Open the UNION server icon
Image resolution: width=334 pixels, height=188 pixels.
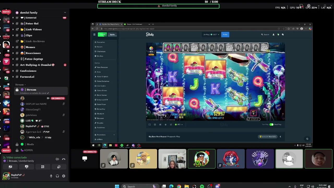pyautogui.click(x=6, y=120)
